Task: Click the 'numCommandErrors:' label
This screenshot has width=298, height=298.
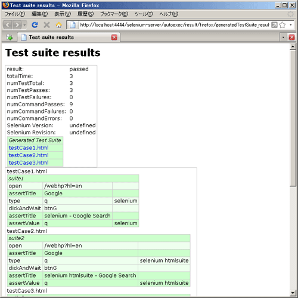Action: 35,118
